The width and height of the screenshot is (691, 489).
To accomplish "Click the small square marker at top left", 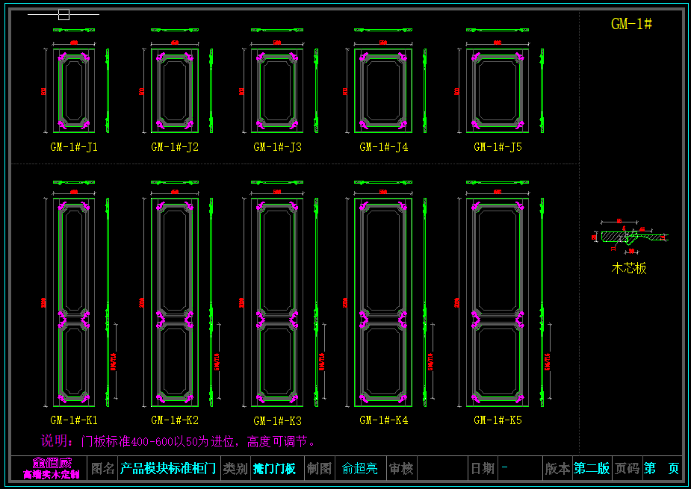I will tap(63, 14).
